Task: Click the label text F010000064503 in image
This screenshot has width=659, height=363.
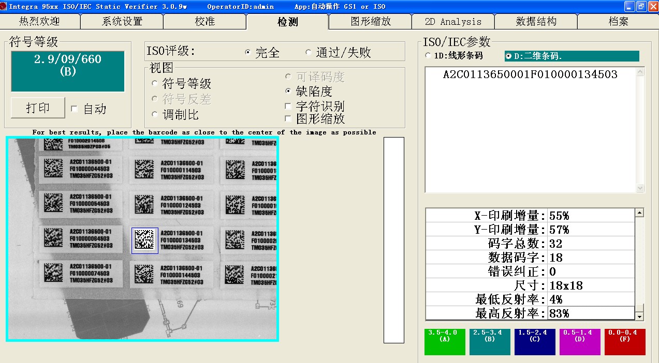Action: coord(90,239)
